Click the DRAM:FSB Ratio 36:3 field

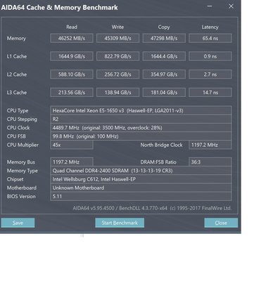tap(210, 162)
